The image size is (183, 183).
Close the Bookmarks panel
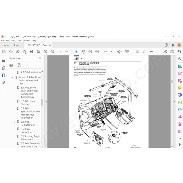[x=40, y=58]
